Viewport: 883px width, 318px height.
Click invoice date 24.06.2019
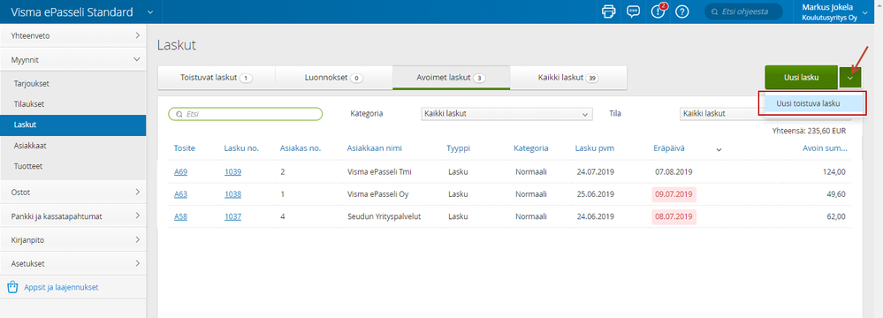point(595,216)
